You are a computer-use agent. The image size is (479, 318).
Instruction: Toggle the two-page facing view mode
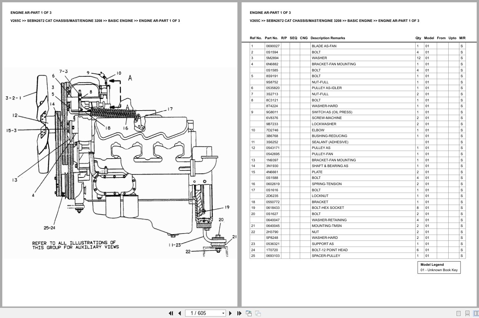tap(476, 313)
